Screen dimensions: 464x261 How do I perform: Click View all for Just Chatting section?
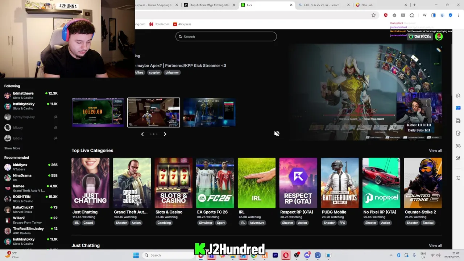pyautogui.click(x=435, y=246)
